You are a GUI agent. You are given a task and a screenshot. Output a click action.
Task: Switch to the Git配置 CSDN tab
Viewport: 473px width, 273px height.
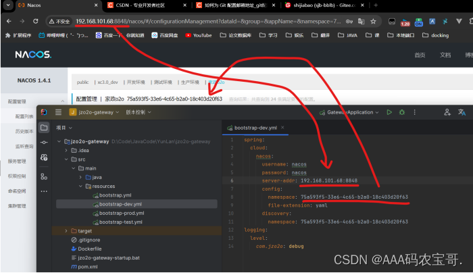point(236,5)
